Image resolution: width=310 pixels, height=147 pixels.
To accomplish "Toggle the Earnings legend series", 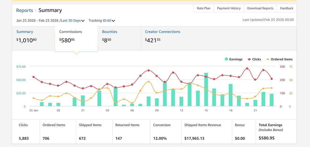I will 234,59.
